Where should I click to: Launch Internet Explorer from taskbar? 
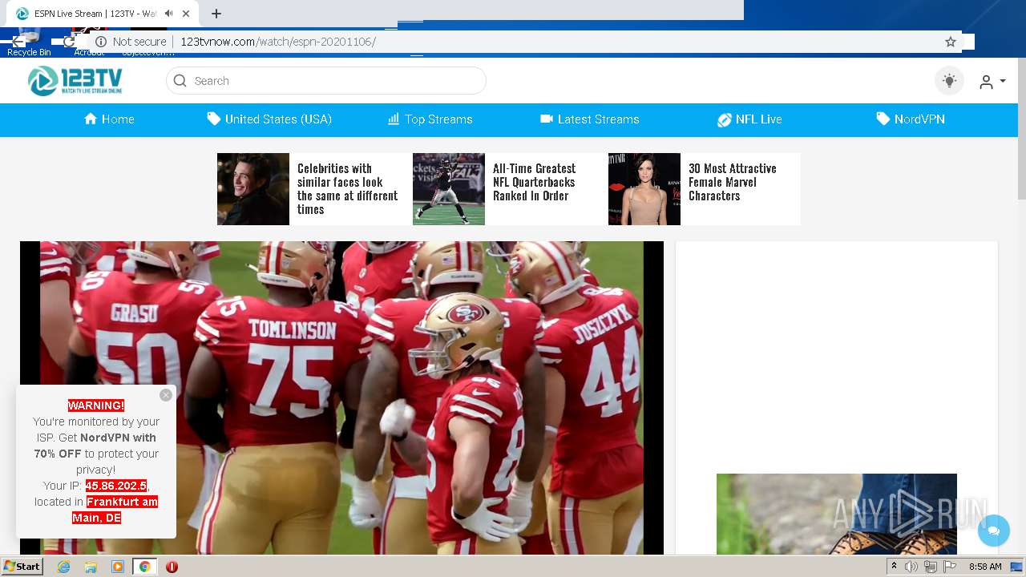tap(63, 567)
